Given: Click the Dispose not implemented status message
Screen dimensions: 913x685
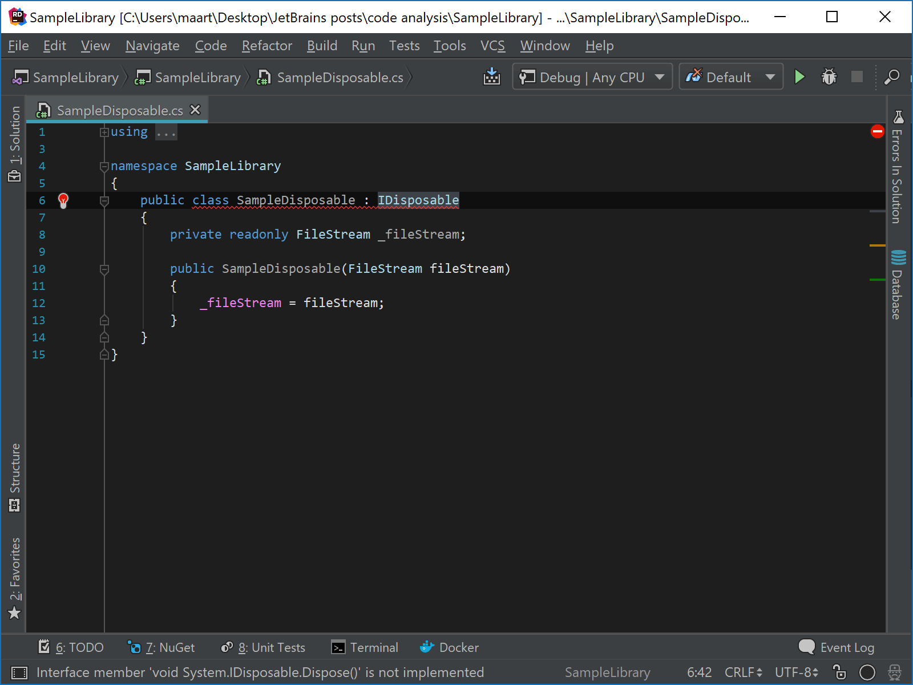Looking at the screenshot, I should 260,672.
